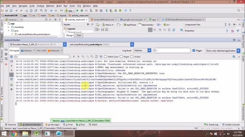Uncheck Regex checkbox near log filter
The width and height of the screenshot is (245, 137).
[194, 51]
